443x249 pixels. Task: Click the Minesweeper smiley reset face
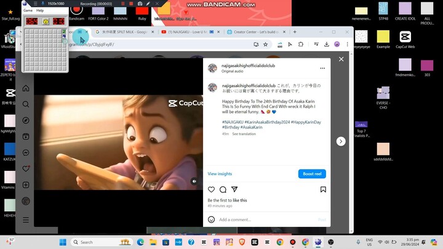[46, 21]
